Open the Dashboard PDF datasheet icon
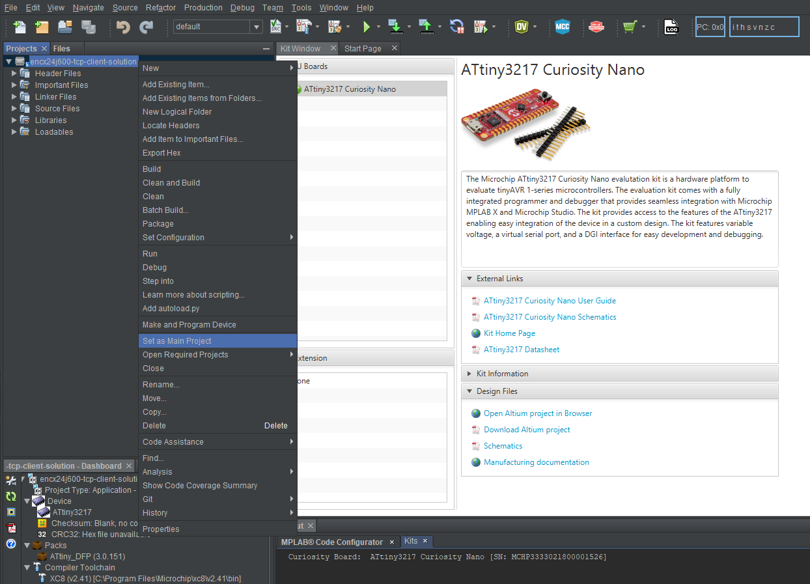 point(11,528)
